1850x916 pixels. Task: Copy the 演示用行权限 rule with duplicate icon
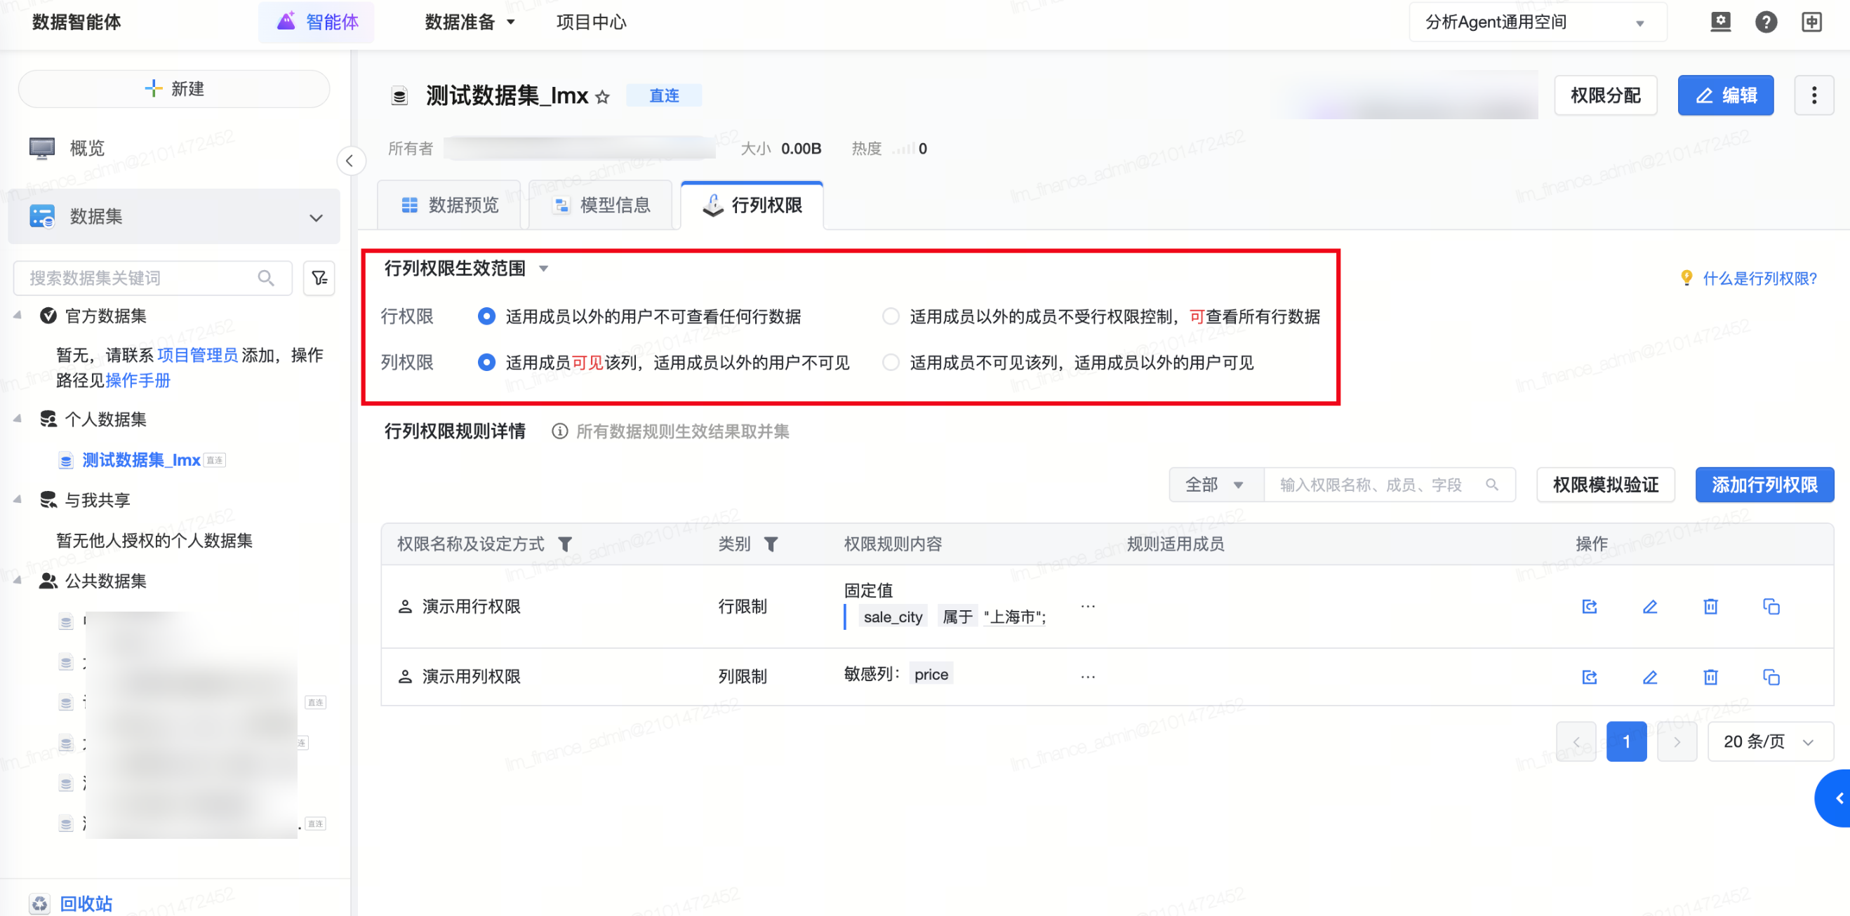[1770, 607]
